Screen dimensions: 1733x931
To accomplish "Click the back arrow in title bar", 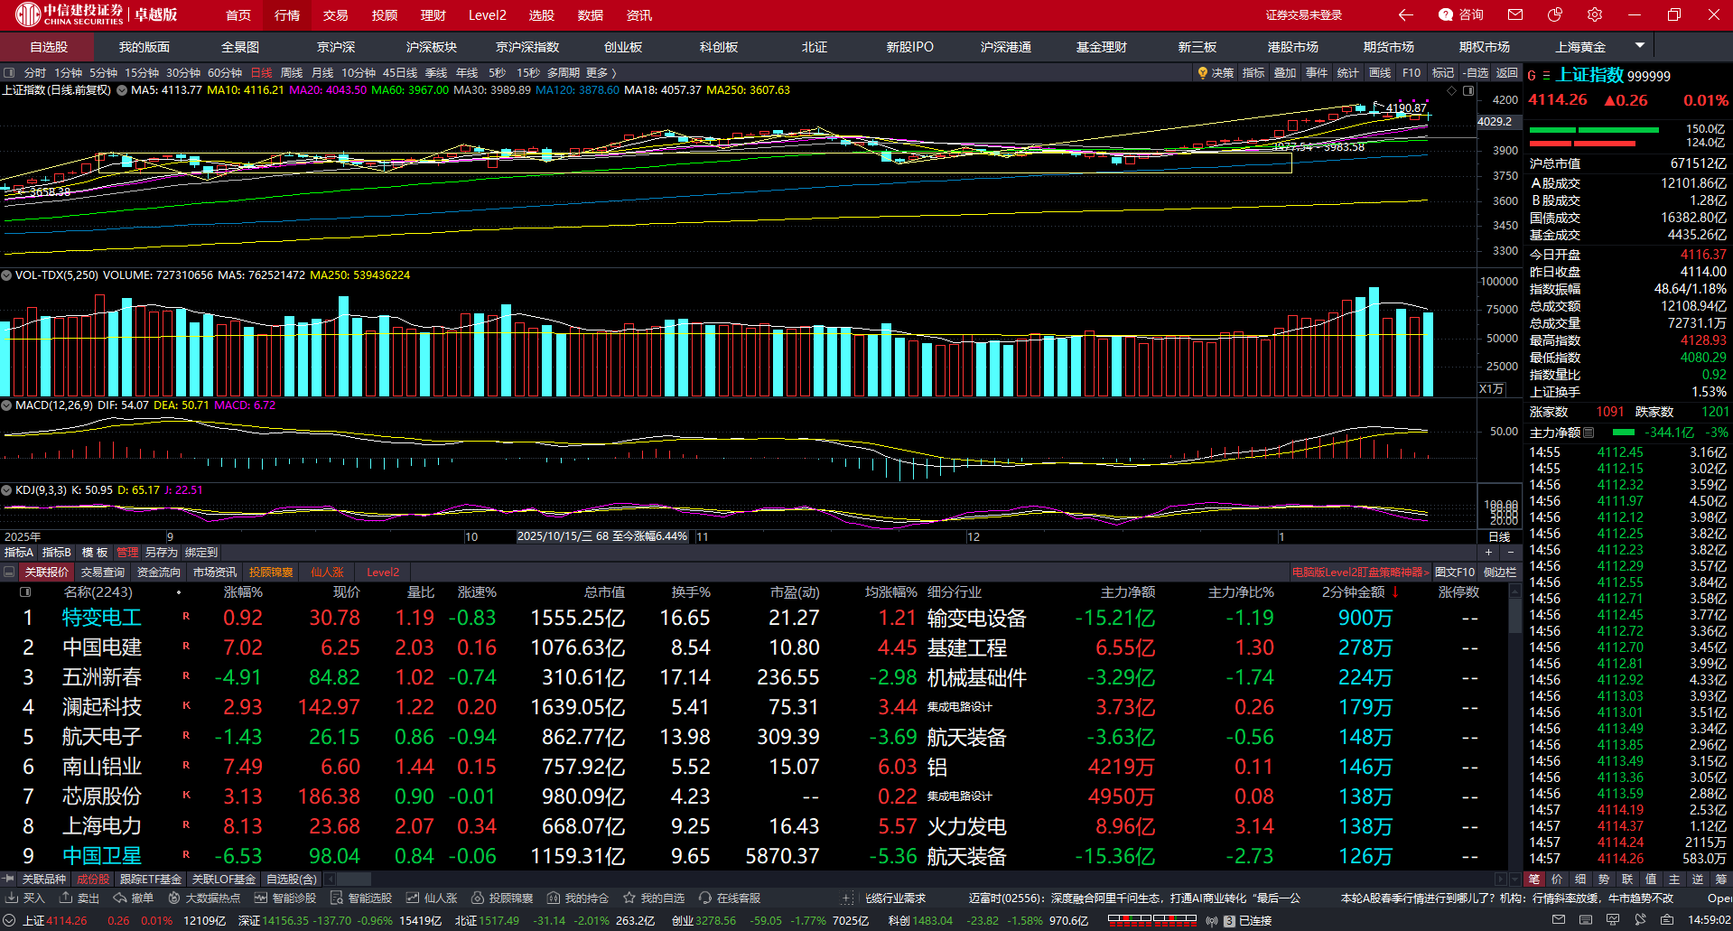I will click(1405, 14).
